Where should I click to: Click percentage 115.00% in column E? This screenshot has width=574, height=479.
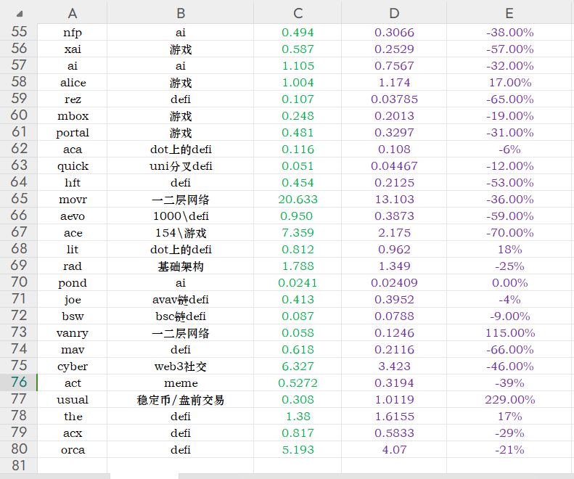click(510, 333)
